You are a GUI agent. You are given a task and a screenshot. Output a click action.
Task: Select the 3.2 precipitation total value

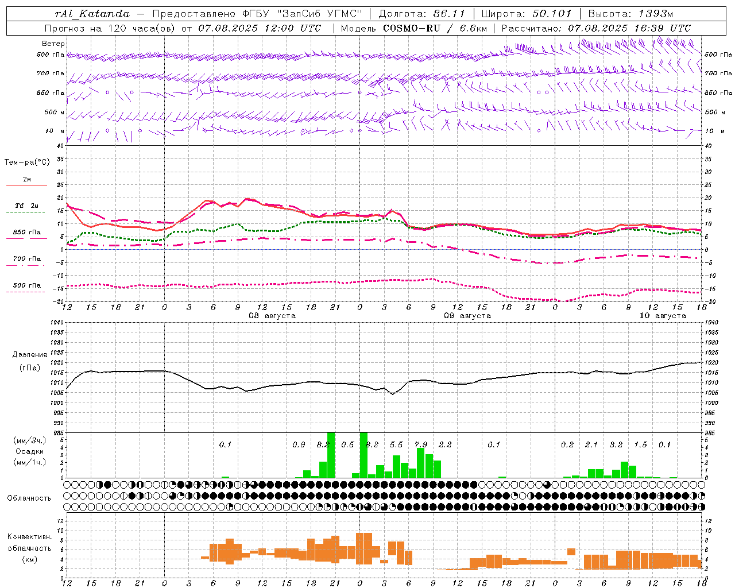coord(616,445)
